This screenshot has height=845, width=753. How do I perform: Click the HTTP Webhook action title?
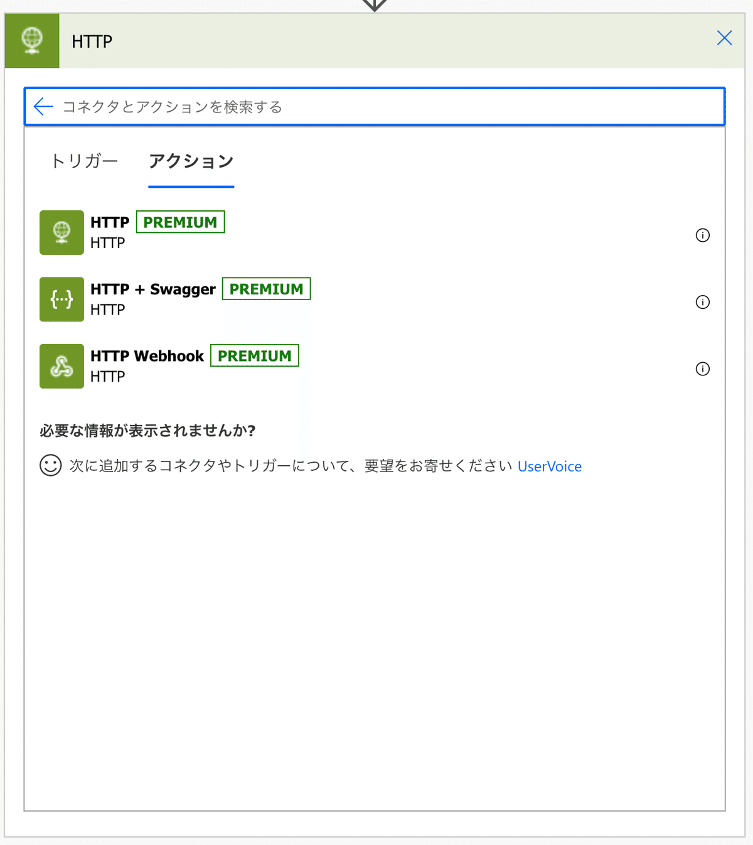[147, 356]
